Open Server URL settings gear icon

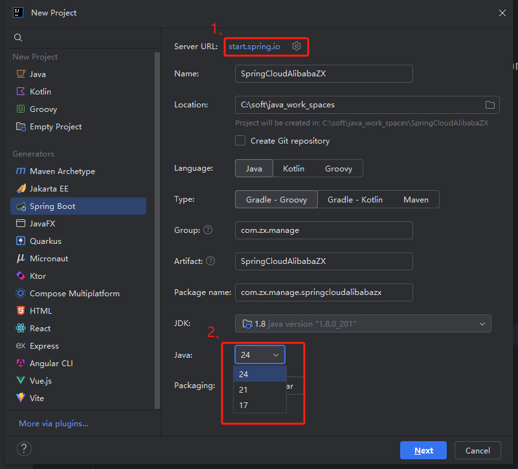click(x=297, y=46)
